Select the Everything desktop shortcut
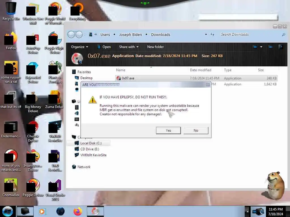This screenshot has width=290, height=217. [77, 11]
